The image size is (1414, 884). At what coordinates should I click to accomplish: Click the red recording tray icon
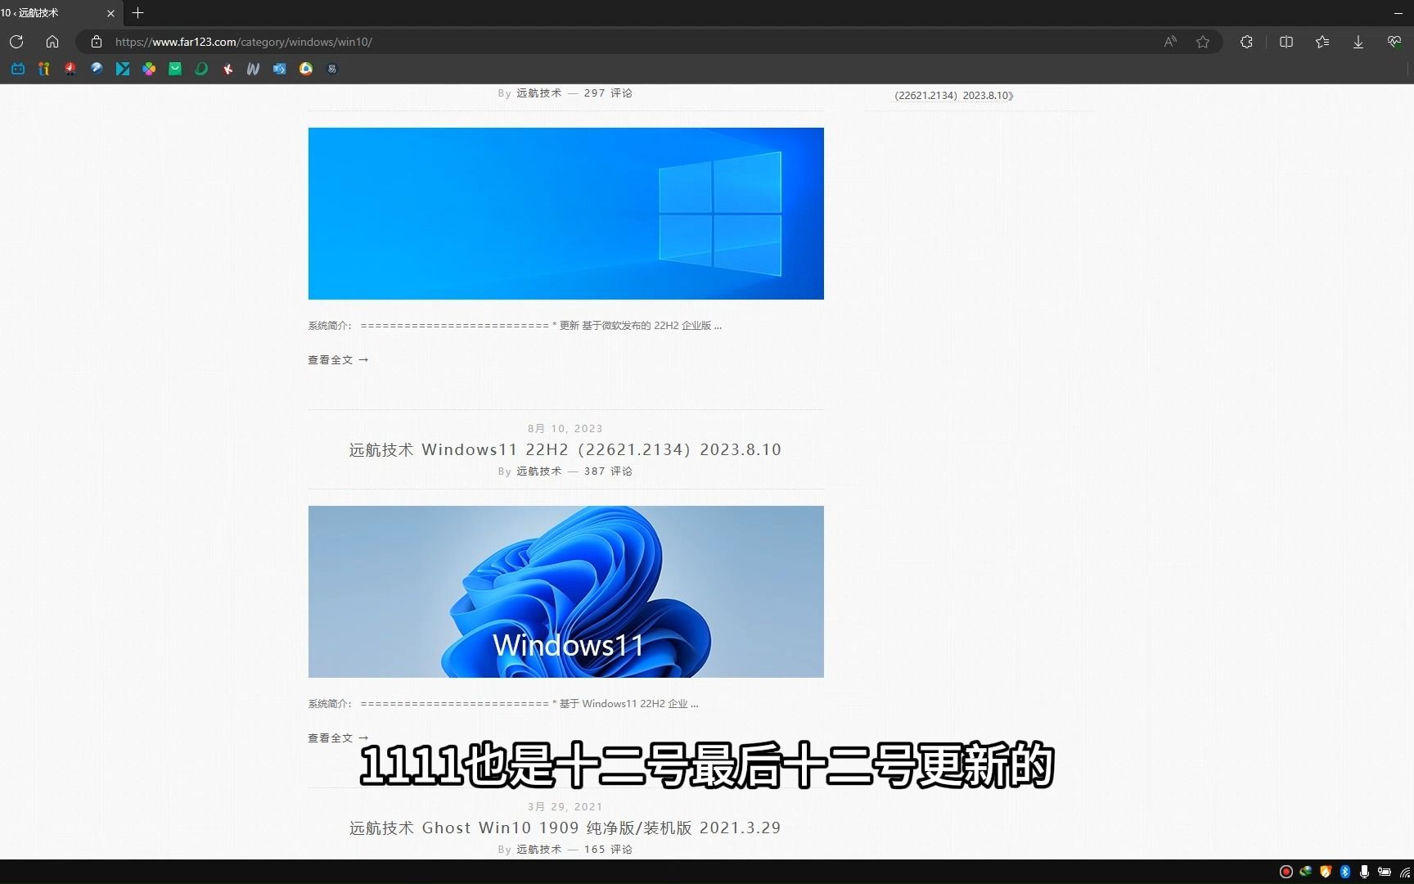point(1286,872)
